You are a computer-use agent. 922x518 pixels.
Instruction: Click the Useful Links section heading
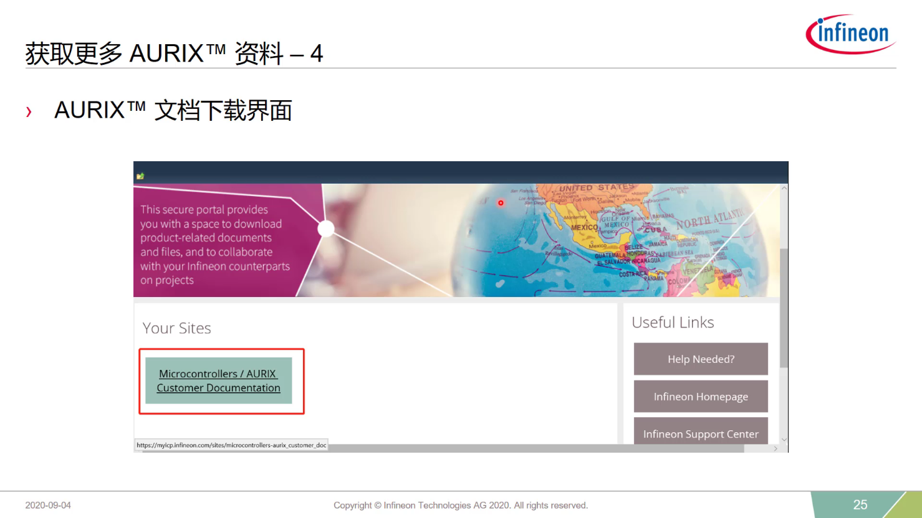[x=673, y=323]
